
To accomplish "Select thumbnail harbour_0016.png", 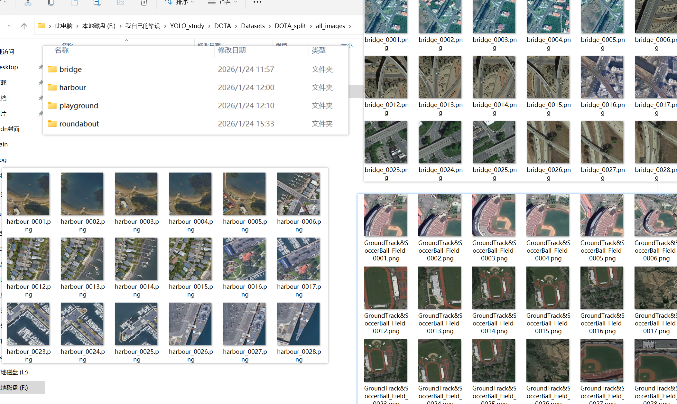I will pyautogui.click(x=244, y=259).
